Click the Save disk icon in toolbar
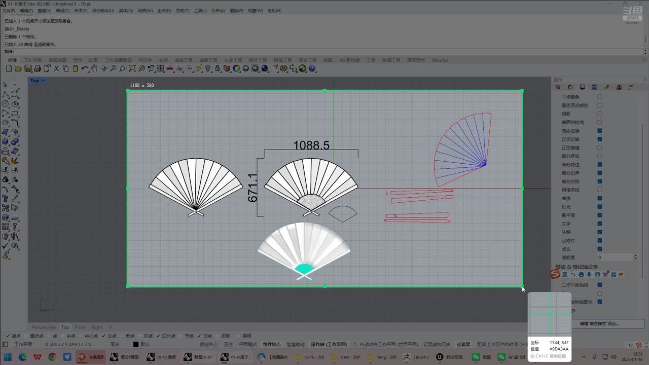 pyautogui.click(x=28, y=68)
